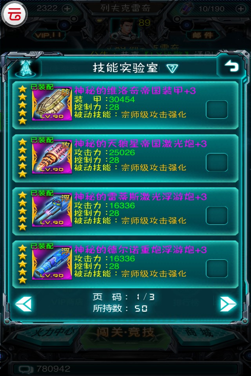Open the chat bubble icon near 780942

(26, 369)
